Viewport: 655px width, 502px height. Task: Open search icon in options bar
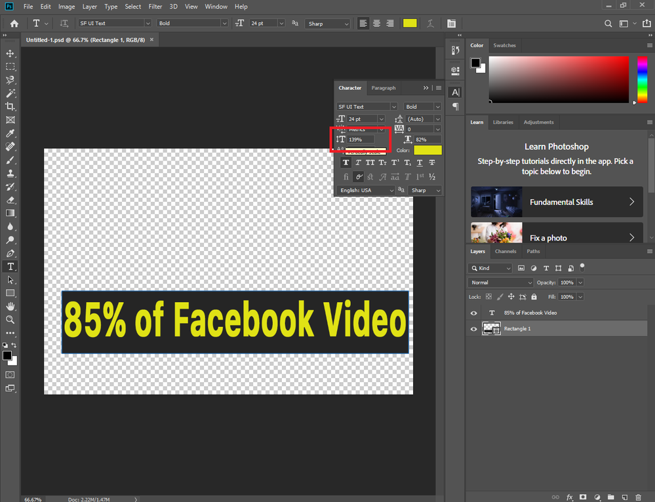(608, 24)
